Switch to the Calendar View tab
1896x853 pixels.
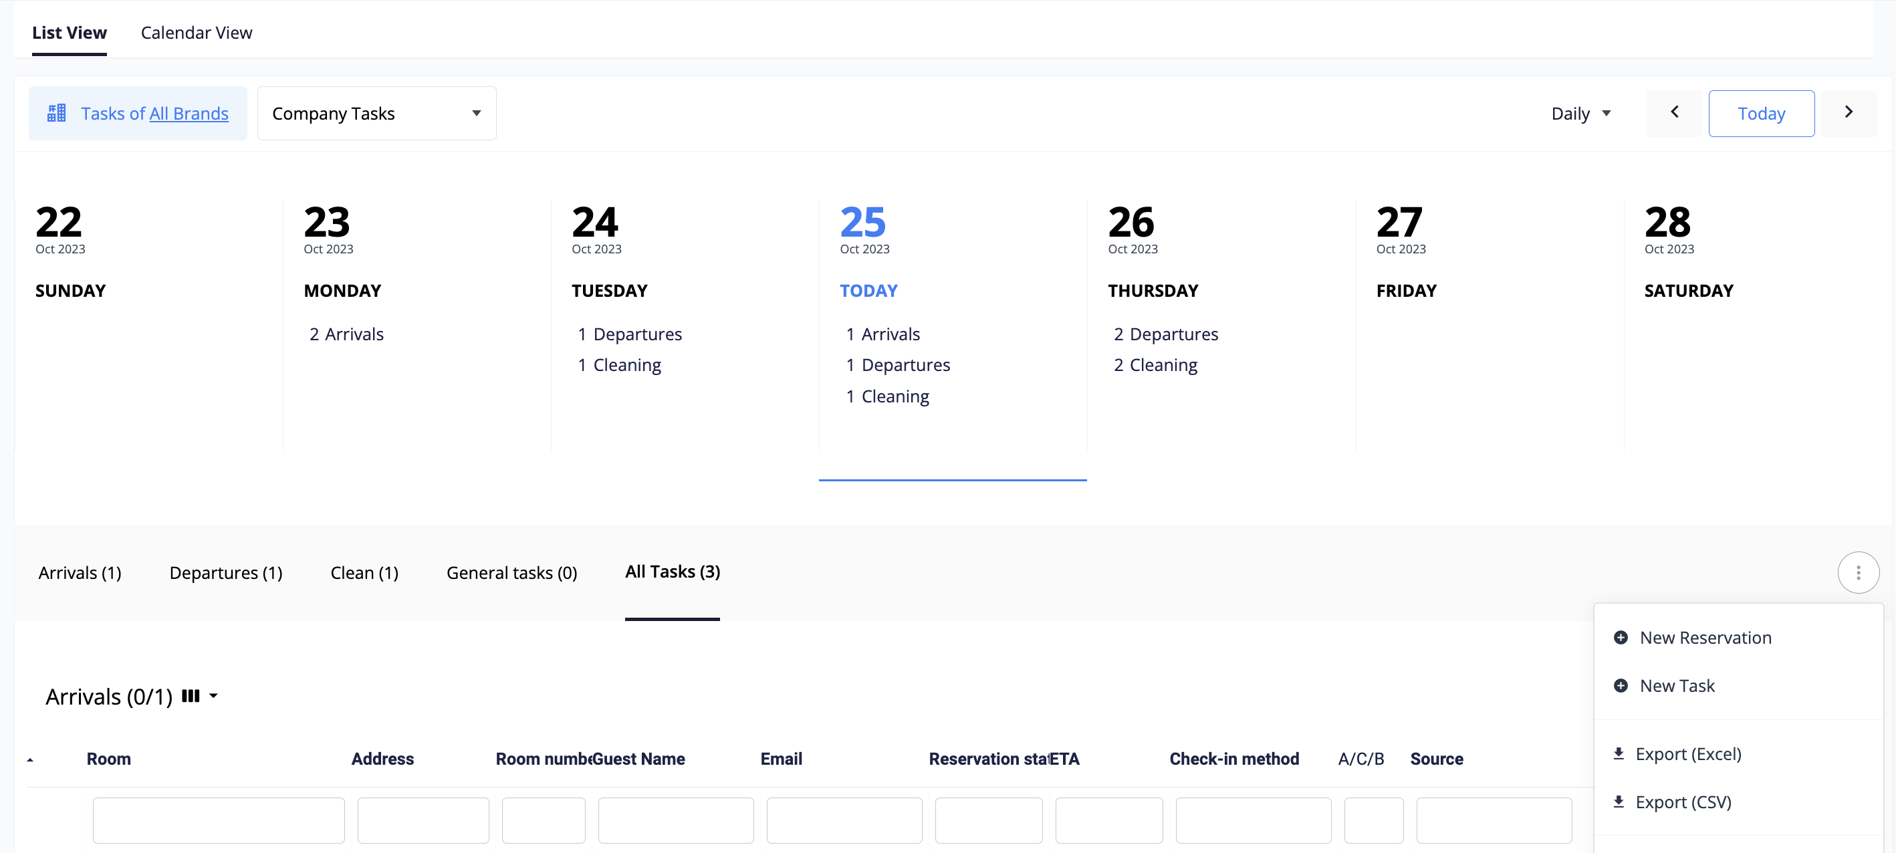(x=196, y=32)
